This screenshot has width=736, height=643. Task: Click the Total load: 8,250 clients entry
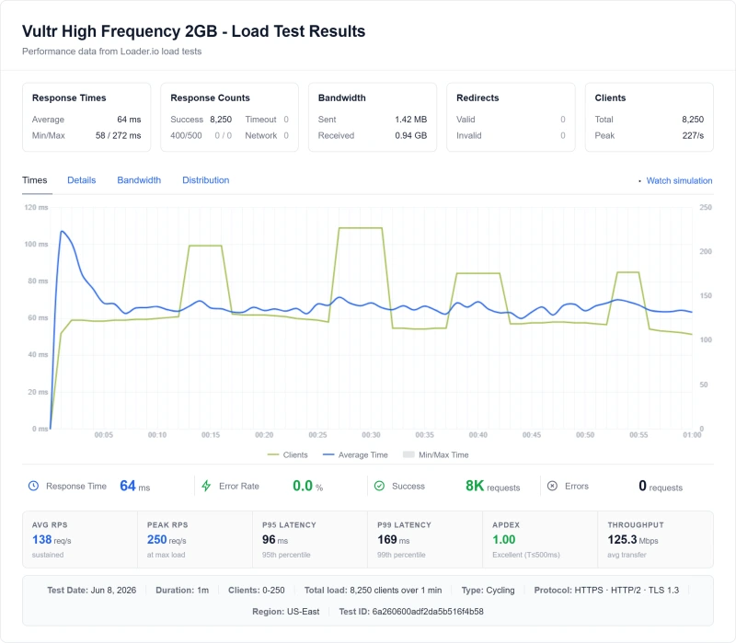pos(373,590)
